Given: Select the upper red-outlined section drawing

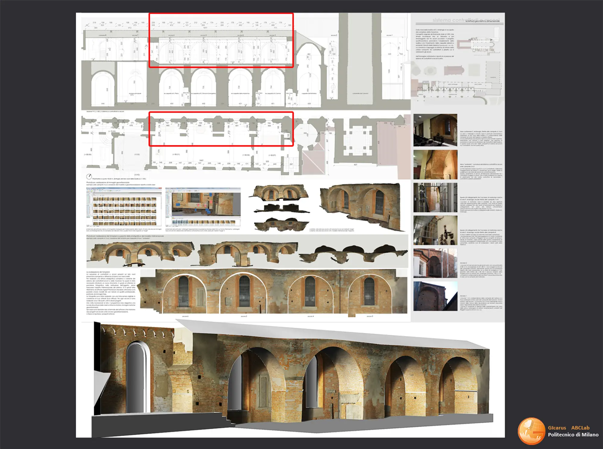Looking at the screenshot, I should coord(221,40).
